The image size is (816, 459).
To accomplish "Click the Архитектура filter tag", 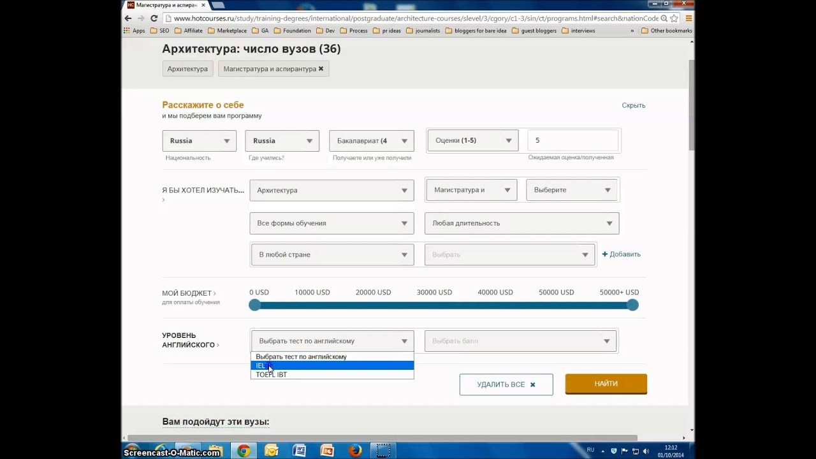I will coord(187,69).
